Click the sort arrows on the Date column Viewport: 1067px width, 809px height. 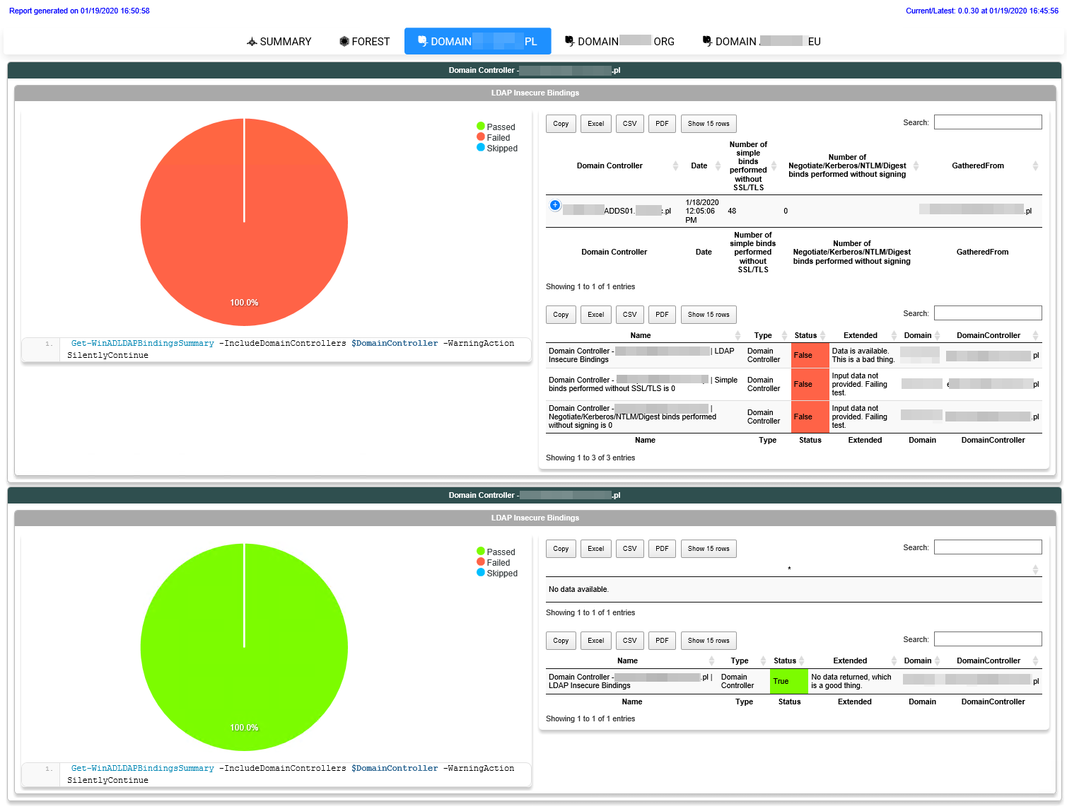click(x=718, y=165)
